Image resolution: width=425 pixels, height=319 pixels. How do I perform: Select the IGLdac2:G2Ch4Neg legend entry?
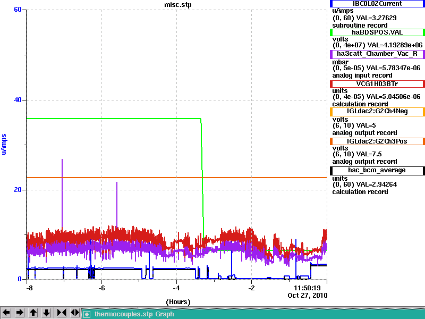(x=377, y=112)
